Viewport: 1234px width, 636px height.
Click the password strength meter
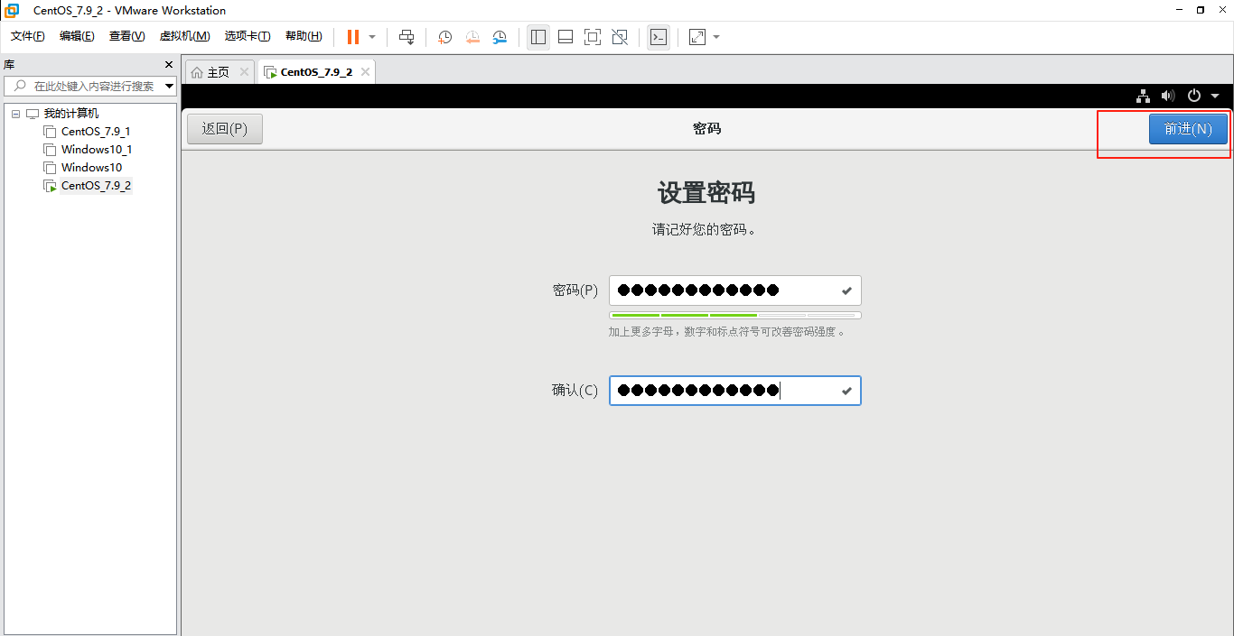734,314
